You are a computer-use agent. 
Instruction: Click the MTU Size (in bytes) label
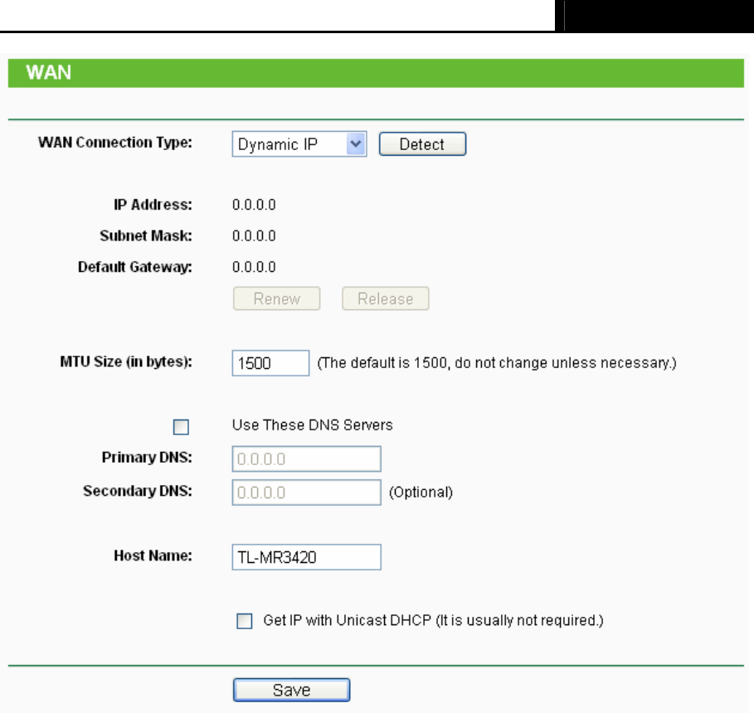126,361
